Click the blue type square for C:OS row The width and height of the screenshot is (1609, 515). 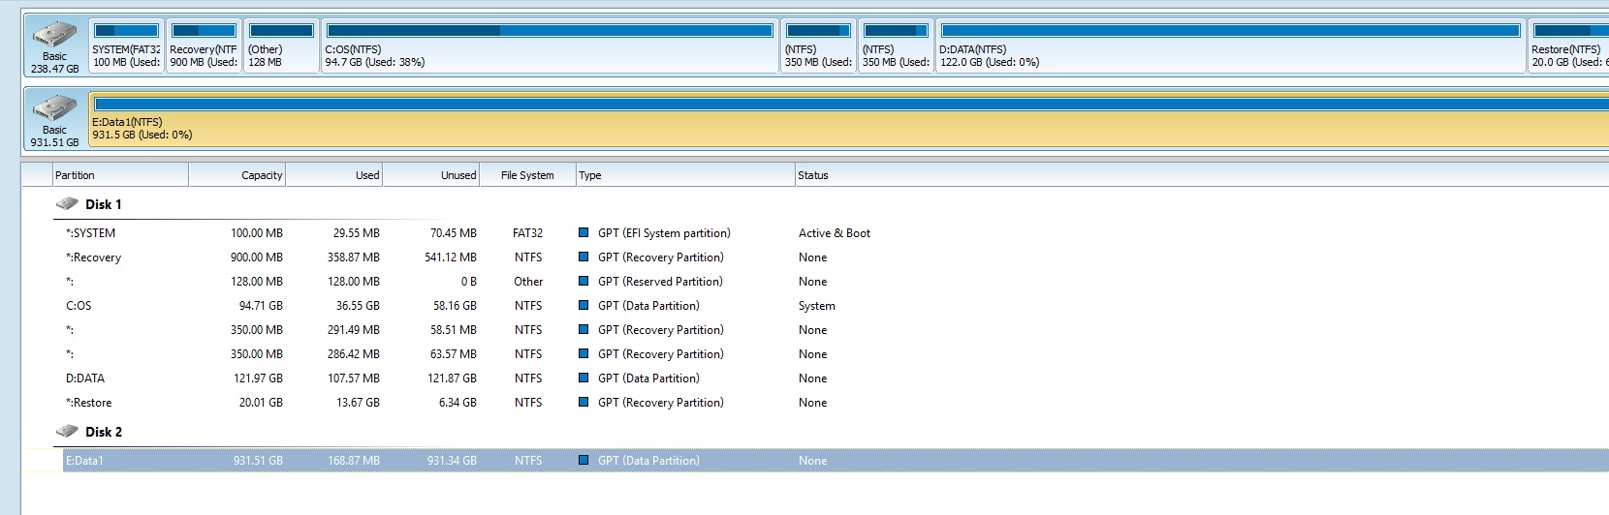(x=584, y=306)
